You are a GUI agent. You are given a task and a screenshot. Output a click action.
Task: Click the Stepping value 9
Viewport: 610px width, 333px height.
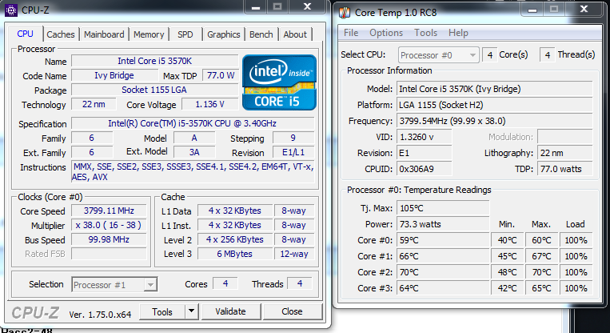[293, 138]
